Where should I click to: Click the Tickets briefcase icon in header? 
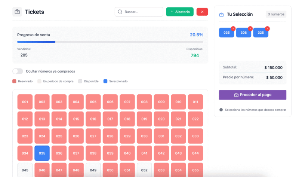coord(17,12)
